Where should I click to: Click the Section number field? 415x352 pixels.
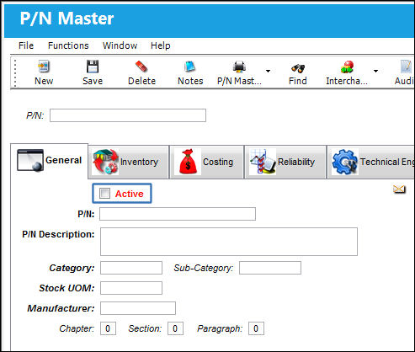175,328
